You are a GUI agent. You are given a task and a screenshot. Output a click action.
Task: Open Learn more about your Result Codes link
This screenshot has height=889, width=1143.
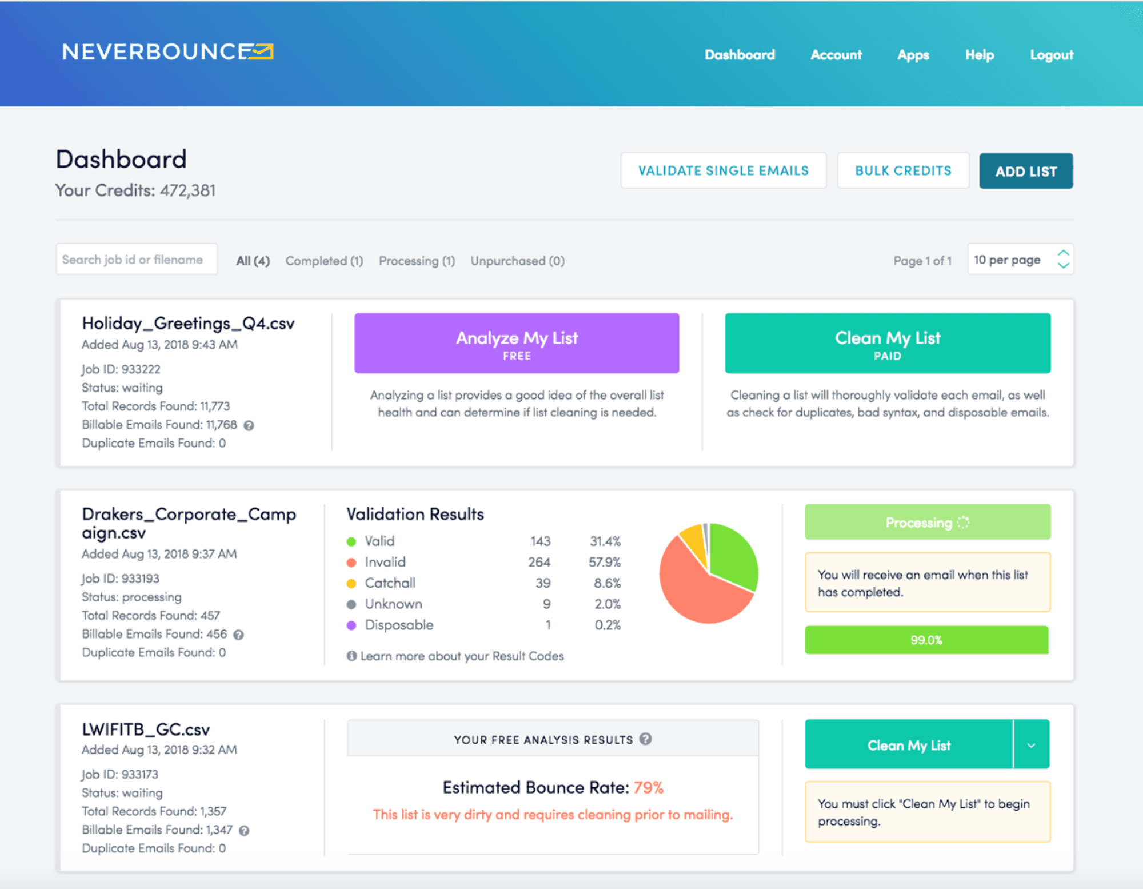[x=462, y=656]
